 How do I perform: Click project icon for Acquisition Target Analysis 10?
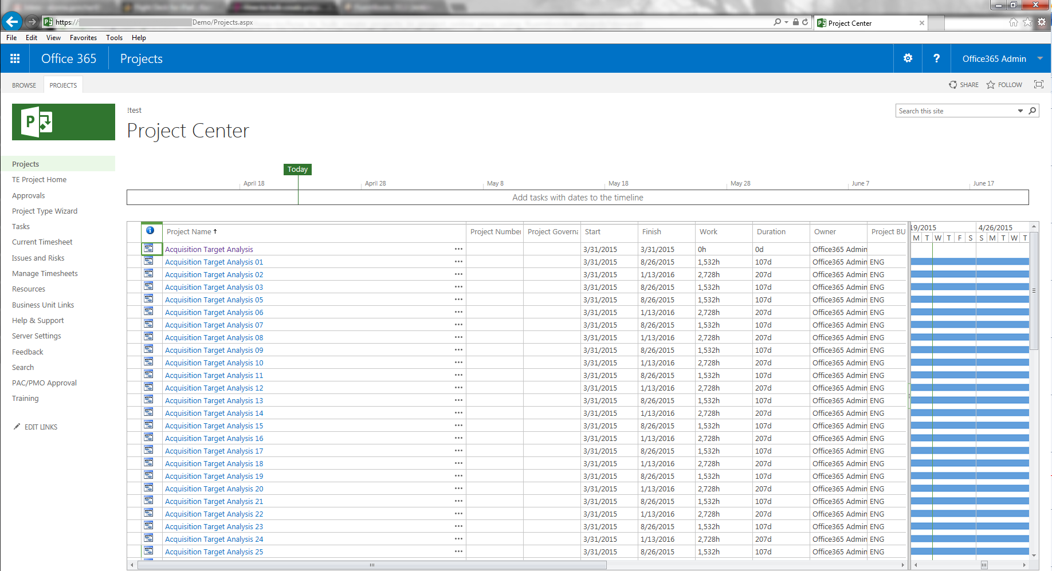148,362
